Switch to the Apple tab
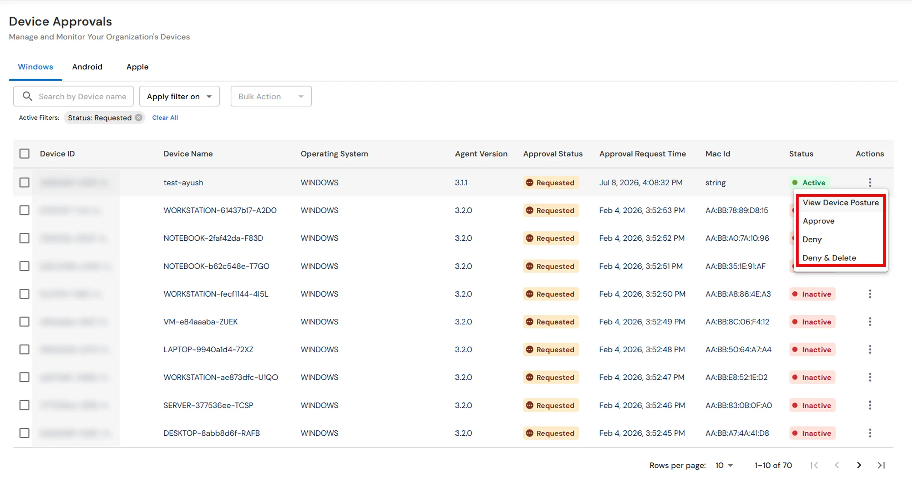 click(x=137, y=66)
